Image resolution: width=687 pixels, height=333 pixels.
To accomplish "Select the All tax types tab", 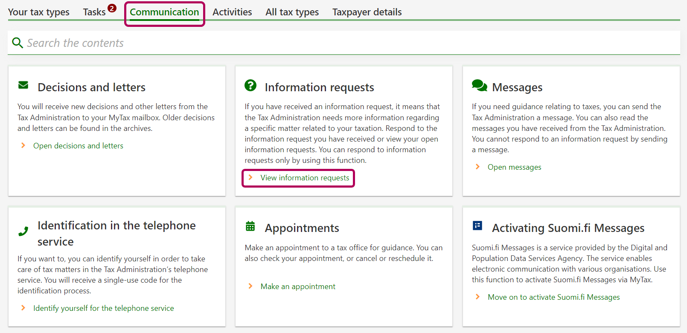I will coord(292,12).
